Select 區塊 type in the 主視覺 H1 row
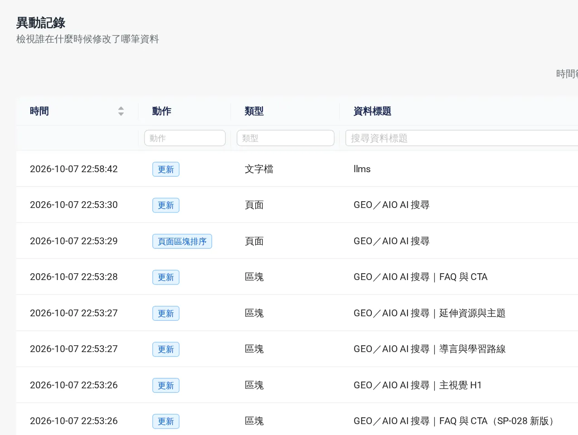 [x=254, y=385]
